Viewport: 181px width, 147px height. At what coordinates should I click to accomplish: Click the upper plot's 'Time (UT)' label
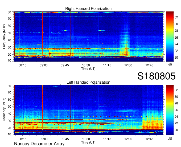pyautogui.click(x=88, y=69)
